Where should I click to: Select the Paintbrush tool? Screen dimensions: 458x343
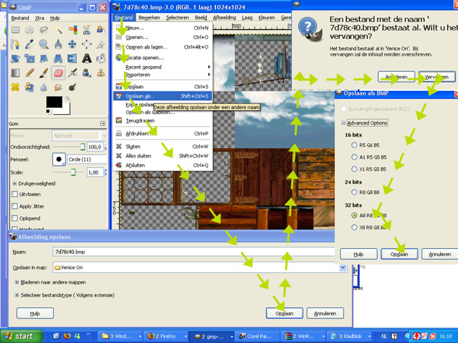(x=44, y=73)
